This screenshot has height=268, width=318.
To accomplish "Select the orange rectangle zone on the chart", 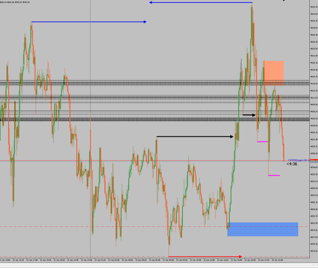I will 274,73.
